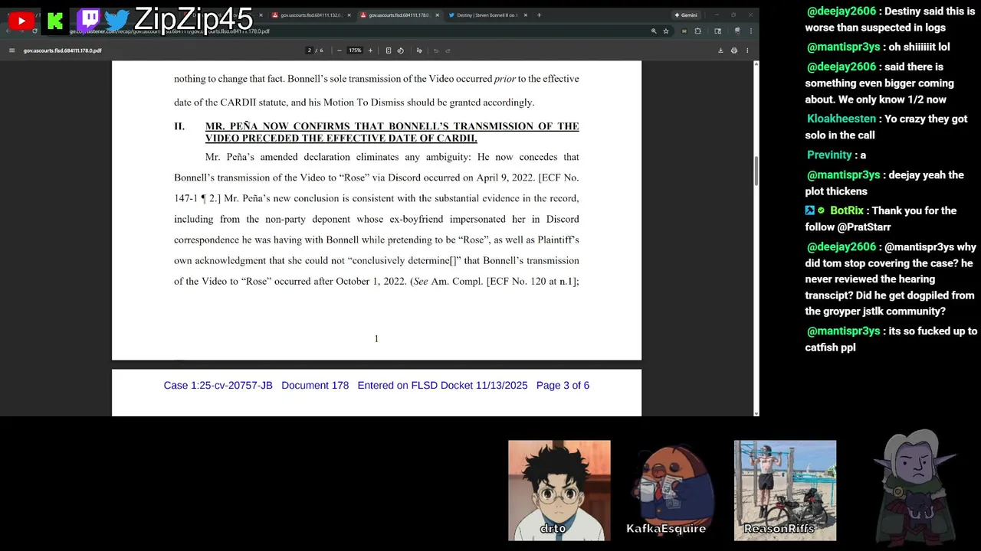Open PDF viewer more actions menu

pyautogui.click(x=747, y=51)
